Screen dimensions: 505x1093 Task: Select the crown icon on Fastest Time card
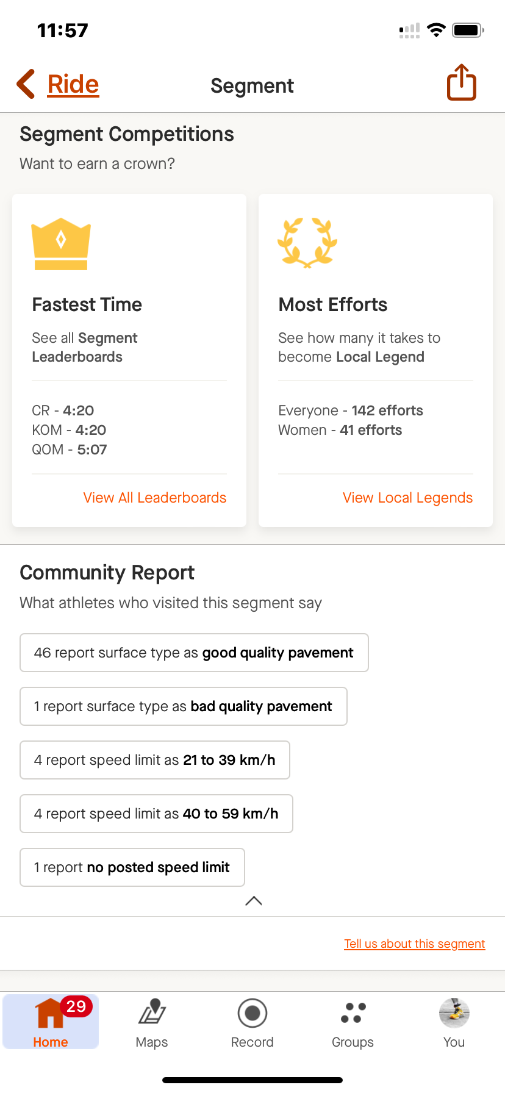(61, 243)
